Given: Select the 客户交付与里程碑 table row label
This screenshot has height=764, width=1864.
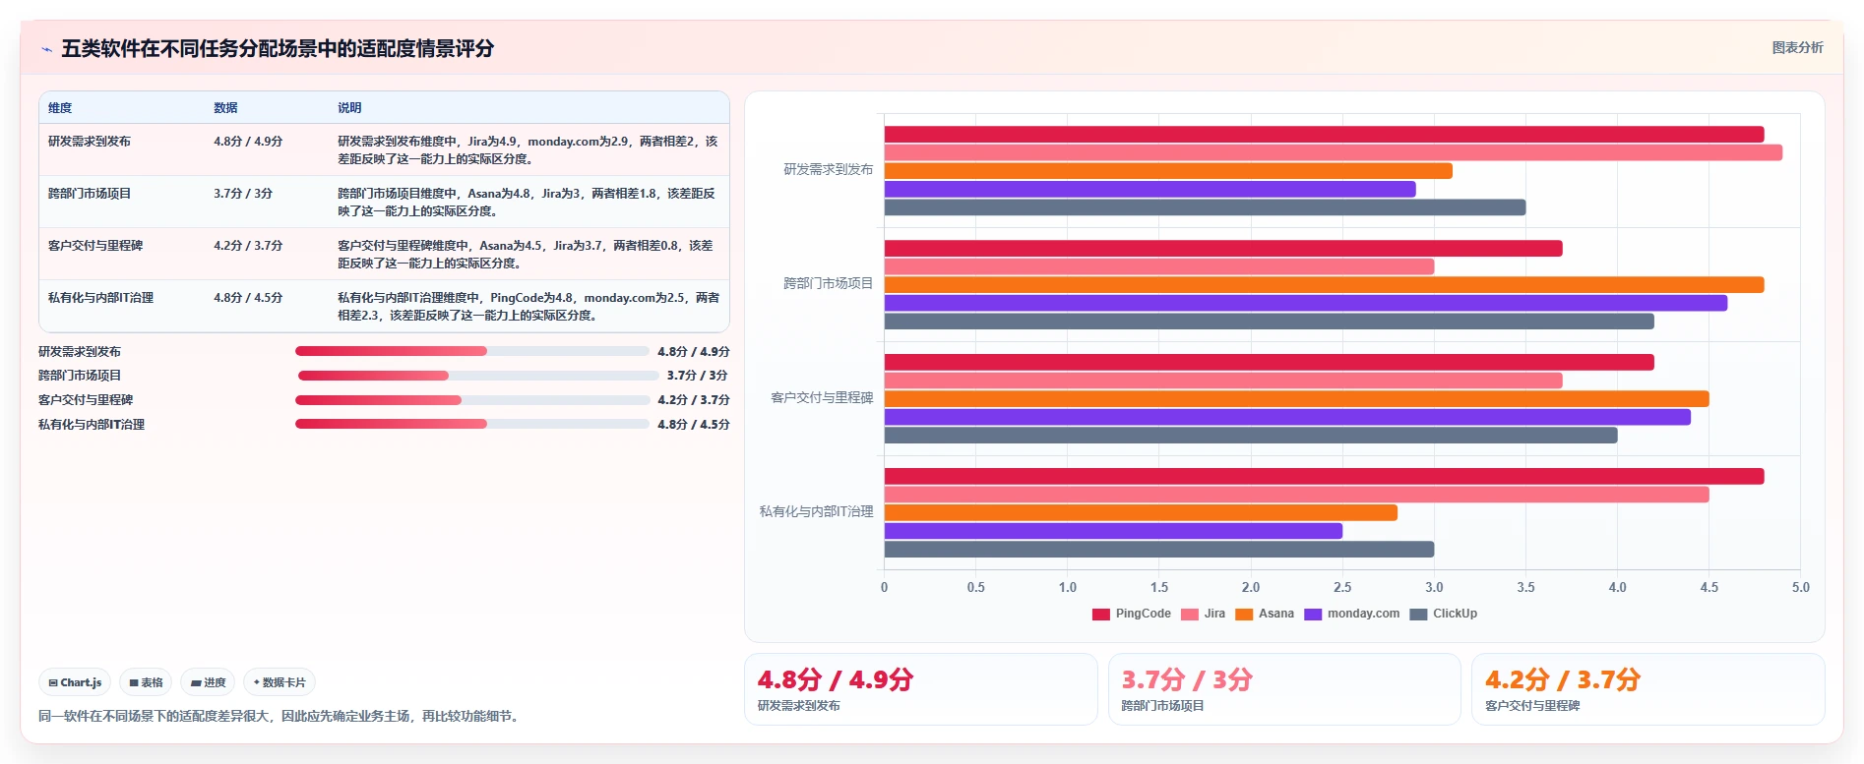Looking at the screenshot, I should (x=95, y=246).
